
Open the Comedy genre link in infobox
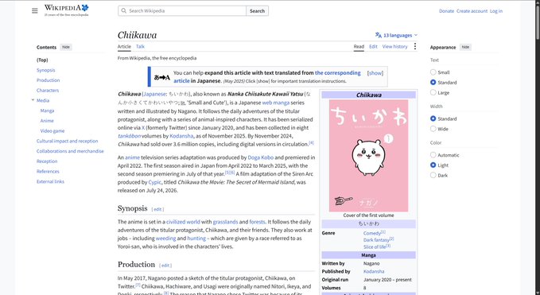tap(372, 233)
